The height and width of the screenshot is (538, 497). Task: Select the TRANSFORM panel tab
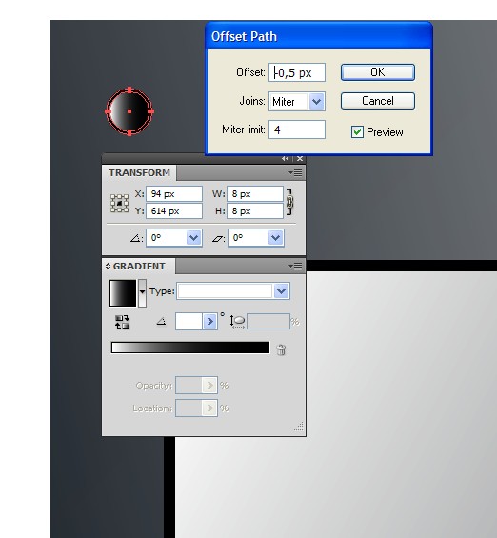[139, 172]
